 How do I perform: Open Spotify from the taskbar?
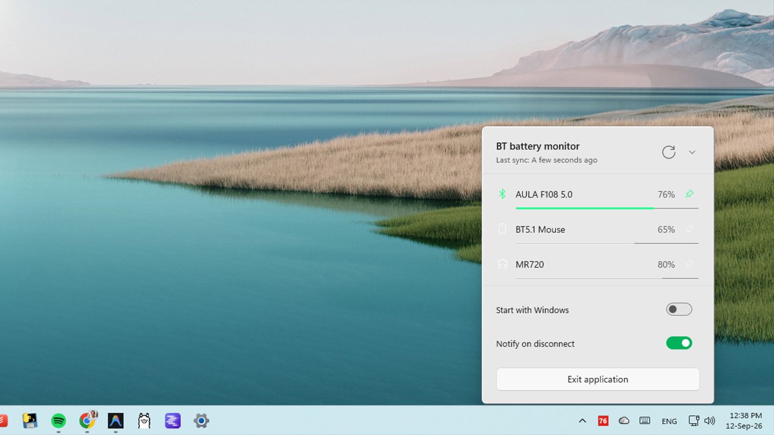[x=58, y=420]
